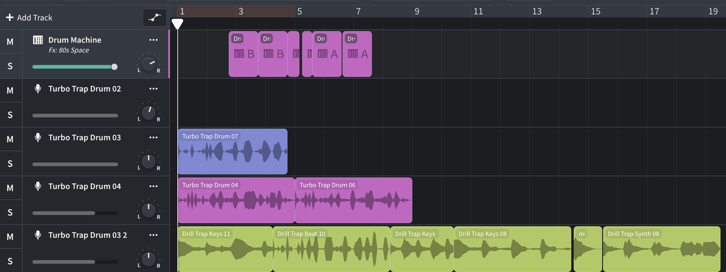Image resolution: width=726 pixels, height=272 pixels.
Task: Click the pan knob on Turbo Trap Drum 03
Action: (148, 162)
